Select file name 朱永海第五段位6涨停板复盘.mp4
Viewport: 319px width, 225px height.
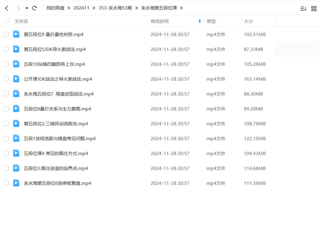click(x=57, y=183)
